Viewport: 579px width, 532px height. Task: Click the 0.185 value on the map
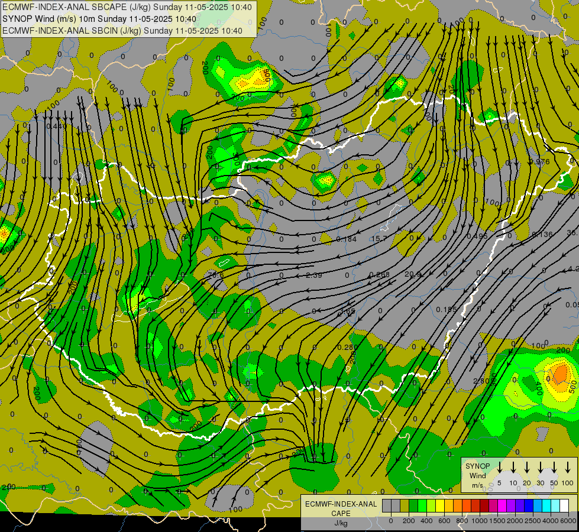pos(446,309)
